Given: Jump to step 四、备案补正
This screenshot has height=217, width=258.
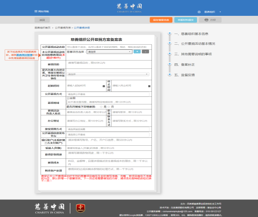Looking at the screenshot, I should point(184,64).
